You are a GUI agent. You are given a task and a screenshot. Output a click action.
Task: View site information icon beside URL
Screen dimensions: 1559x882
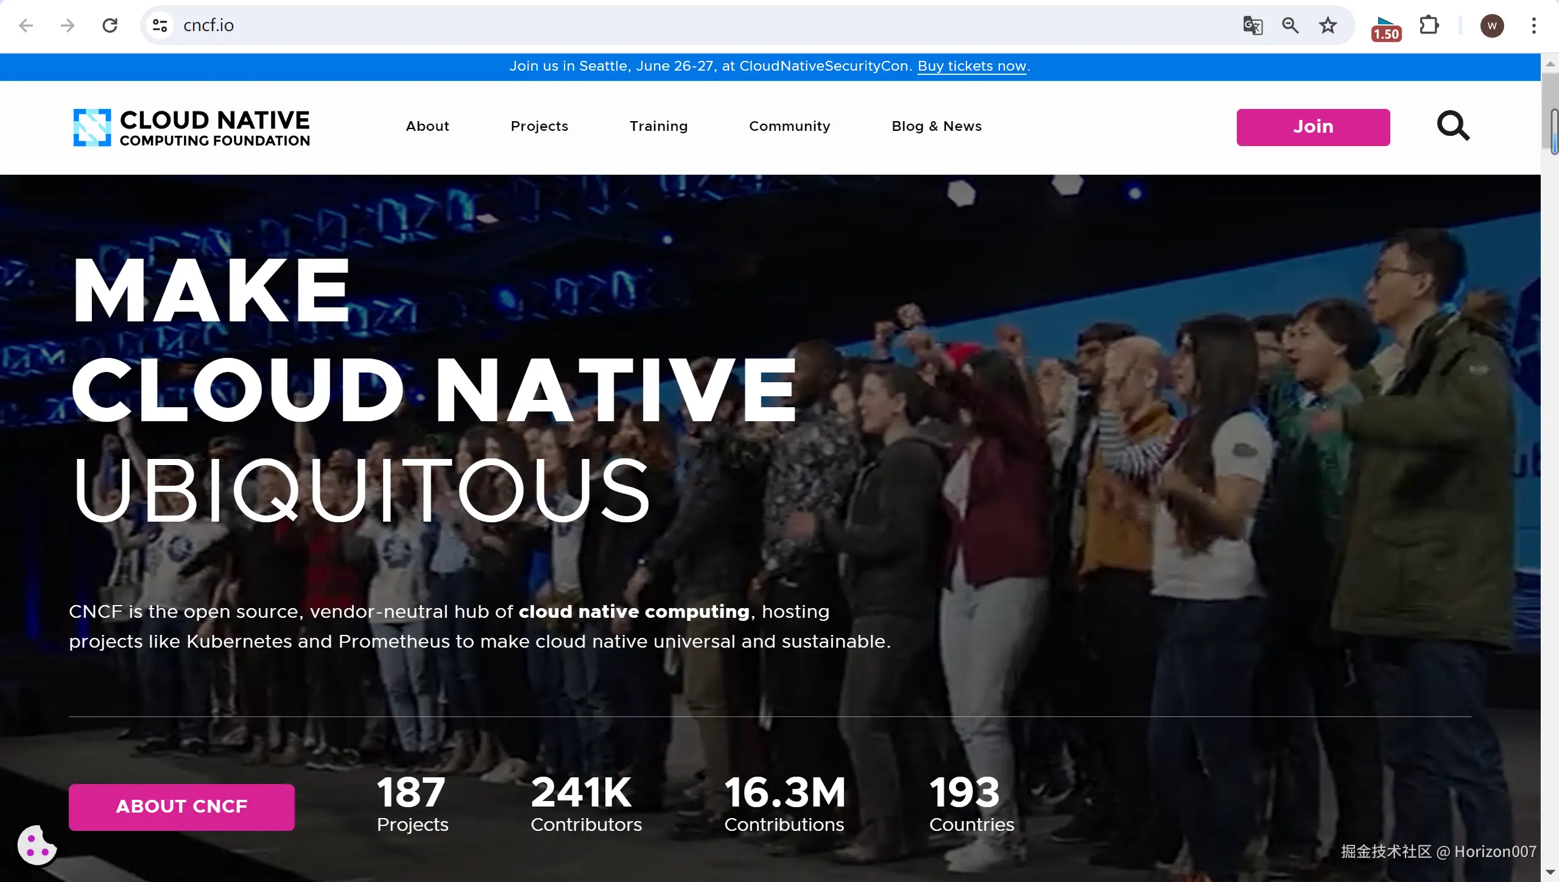[160, 26]
